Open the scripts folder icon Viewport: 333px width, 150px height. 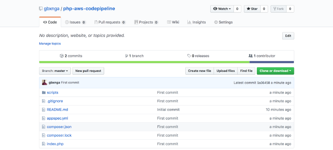coord(44,92)
